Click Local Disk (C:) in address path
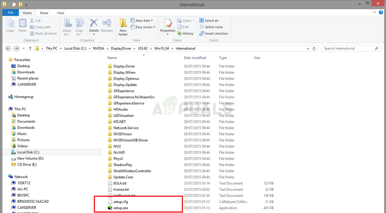Viewport: 386px width, 213px height. [75, 49]
